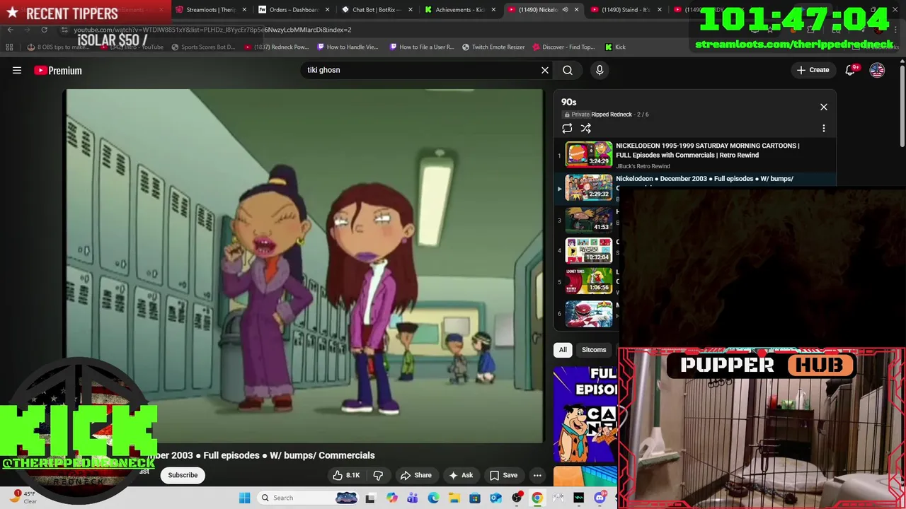The image size is (906, 509).
Task: Select the 'Sitcoms' filter chip
Action: 594,350
